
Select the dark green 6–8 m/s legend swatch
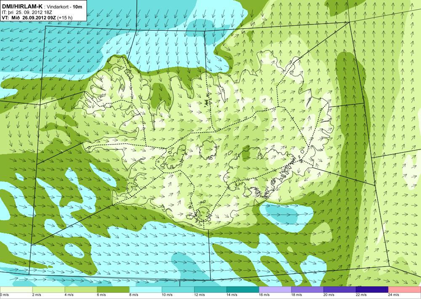pos(113,290)
